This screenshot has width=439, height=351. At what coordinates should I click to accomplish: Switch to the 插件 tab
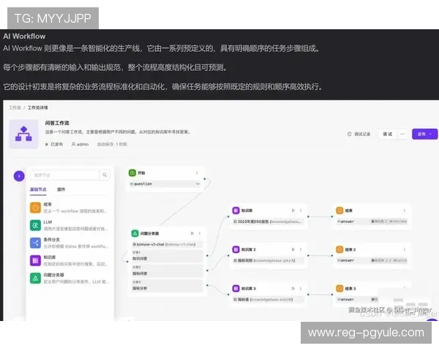point(61,189)
